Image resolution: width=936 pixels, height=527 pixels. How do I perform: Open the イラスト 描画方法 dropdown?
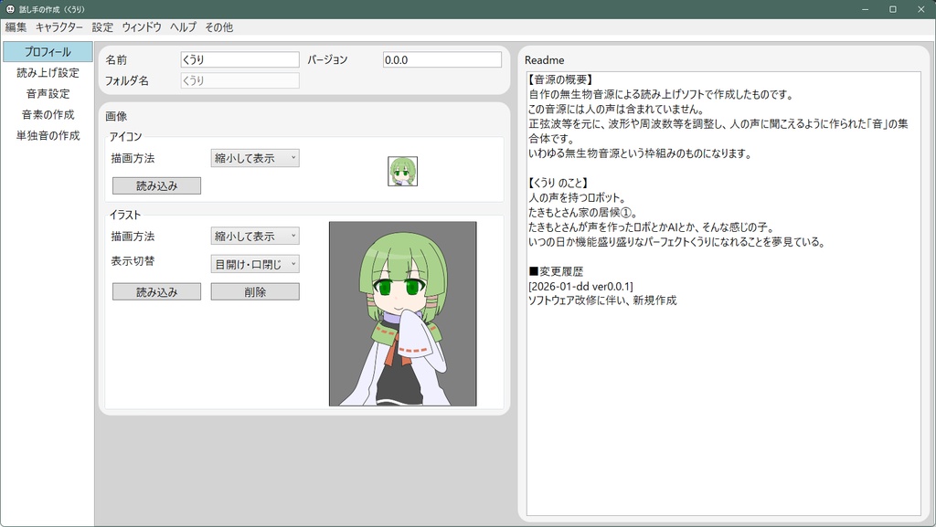[x=257, y=236]
